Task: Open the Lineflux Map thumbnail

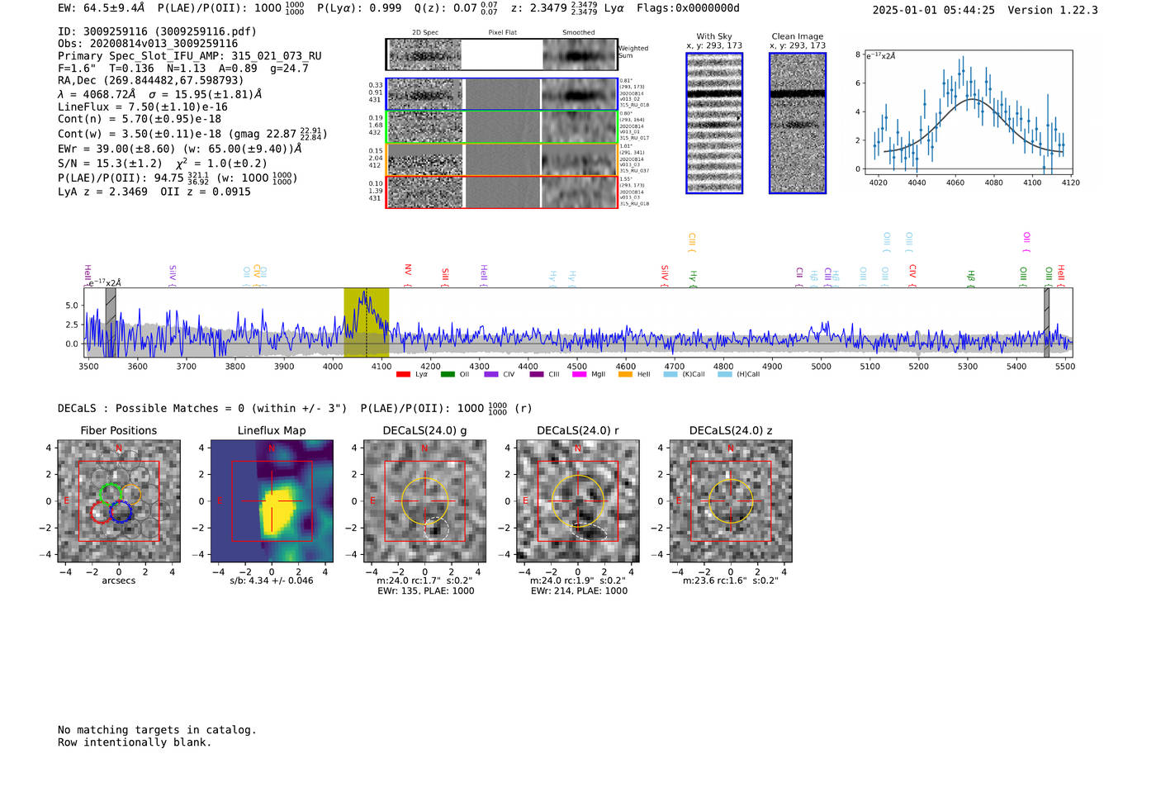Action: pyautogui.click(x=272, y=501)
